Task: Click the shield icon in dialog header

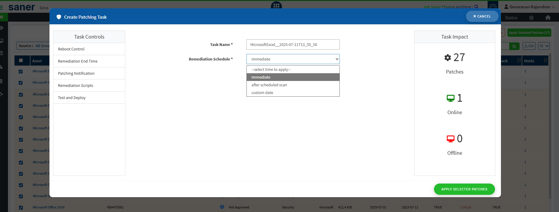Action: point(59,17)
